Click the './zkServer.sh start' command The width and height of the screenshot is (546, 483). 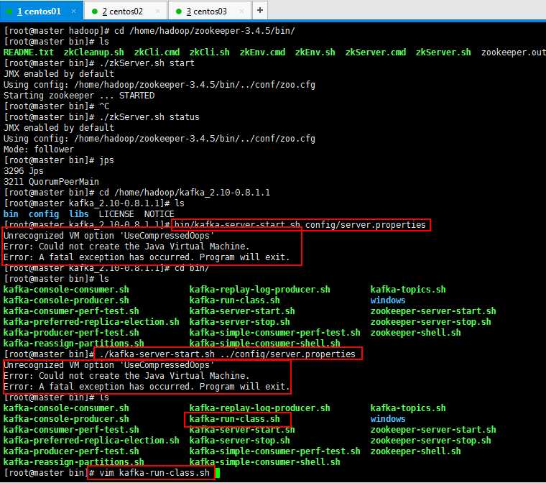pyautogui.click(x=147, y=63)
